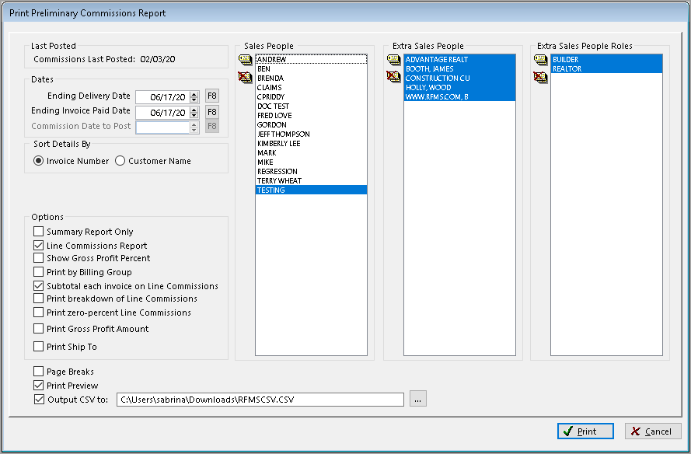
Task: Select MIKE in Sales People list
Action: click(311, 162)
